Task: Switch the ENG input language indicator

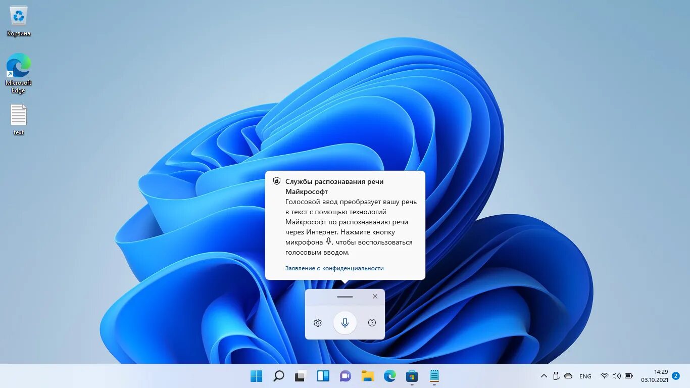Action: [x=585, y=376]
